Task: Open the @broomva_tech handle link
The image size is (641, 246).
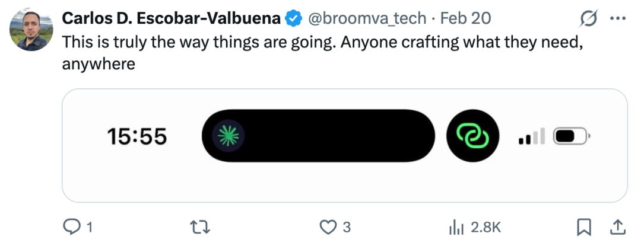Action: pyautogui.click(x=366, y=18)
